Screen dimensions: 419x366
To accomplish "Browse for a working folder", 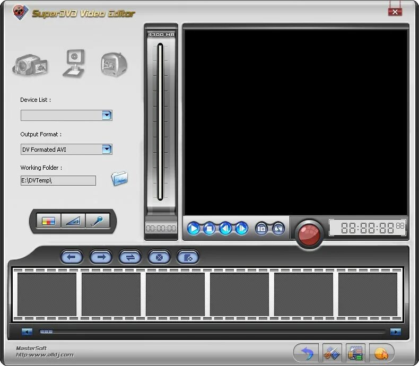I will pos(119,178).
